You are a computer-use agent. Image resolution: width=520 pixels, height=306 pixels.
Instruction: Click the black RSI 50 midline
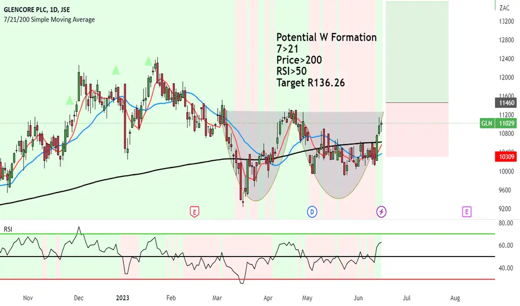(x=247, y=256)
